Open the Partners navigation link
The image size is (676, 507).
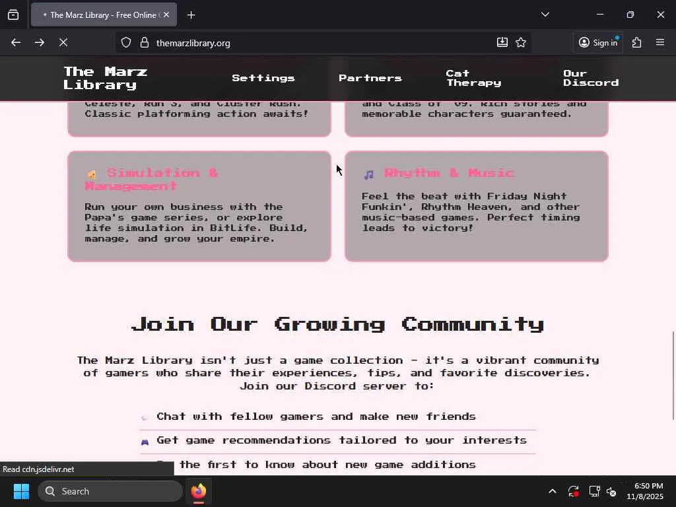[x=370, y=78]
